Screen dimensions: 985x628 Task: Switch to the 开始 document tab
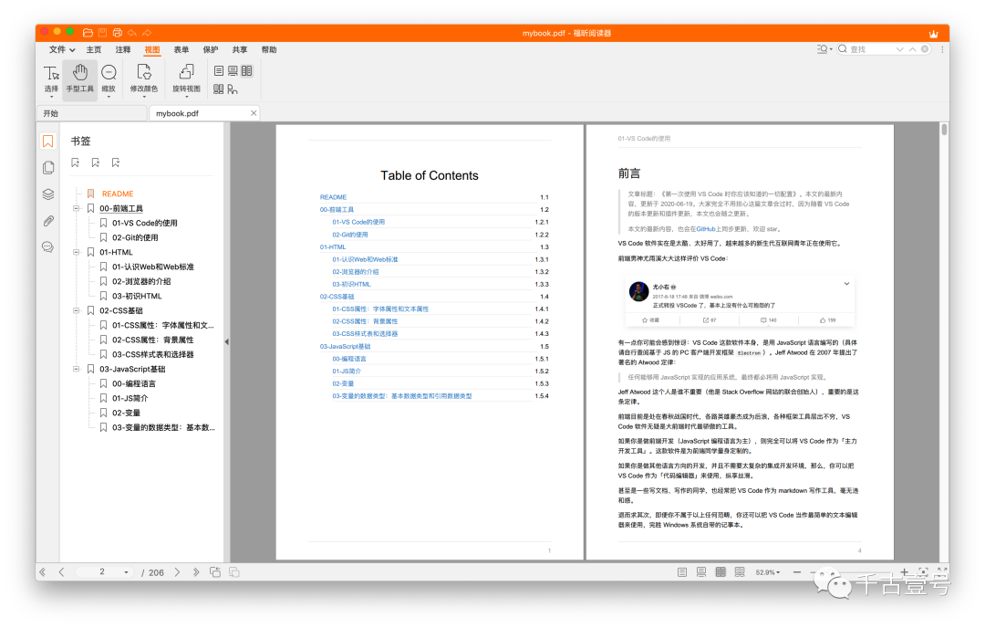point(91,113)
